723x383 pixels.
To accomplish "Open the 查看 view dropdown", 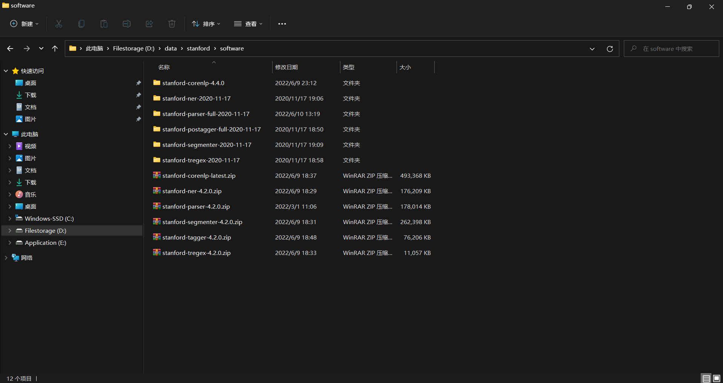I will pyautogui.click(x=248, y=24).
